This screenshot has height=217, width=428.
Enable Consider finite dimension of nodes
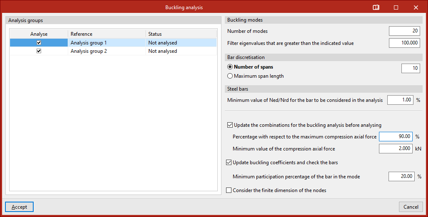pos(229,190)
